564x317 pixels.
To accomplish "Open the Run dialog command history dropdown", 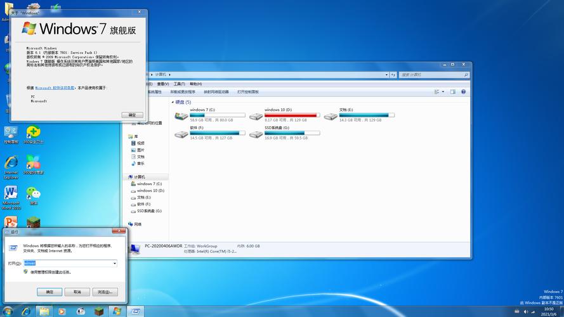I will pos(114,263).
